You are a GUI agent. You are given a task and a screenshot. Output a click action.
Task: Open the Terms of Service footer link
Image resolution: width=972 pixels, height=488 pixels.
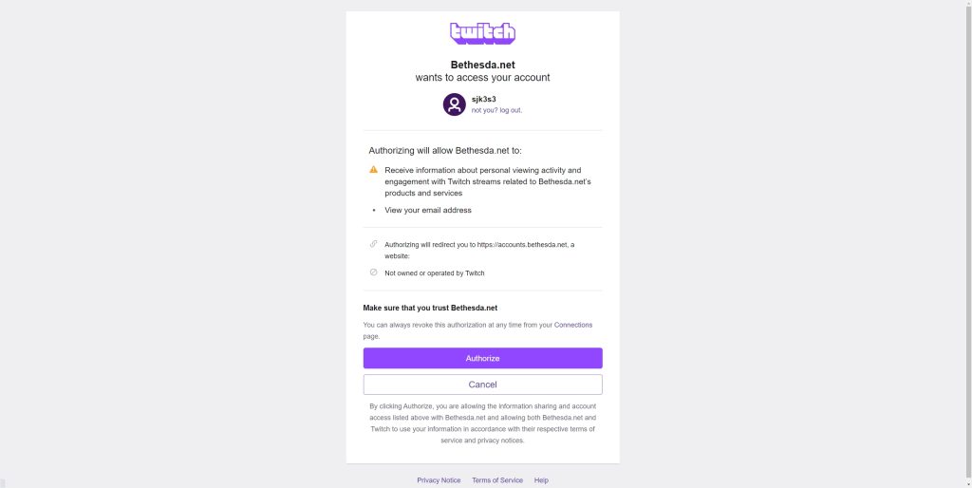[x=497, y=480]
